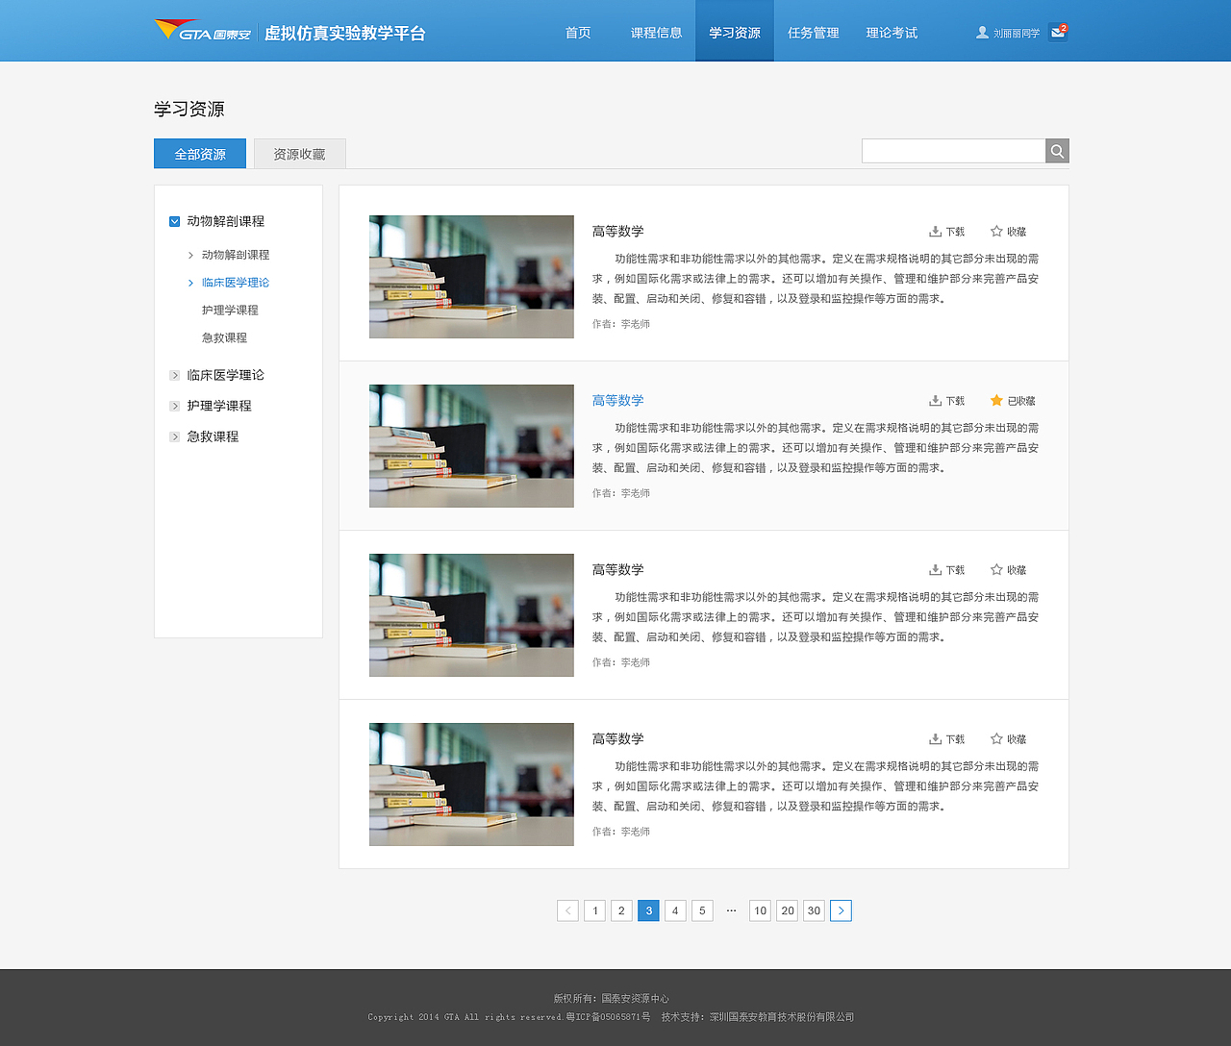This screenshot has width=1231, height=1046.
Task: Click the next page arrow
Action: [841, 910]
